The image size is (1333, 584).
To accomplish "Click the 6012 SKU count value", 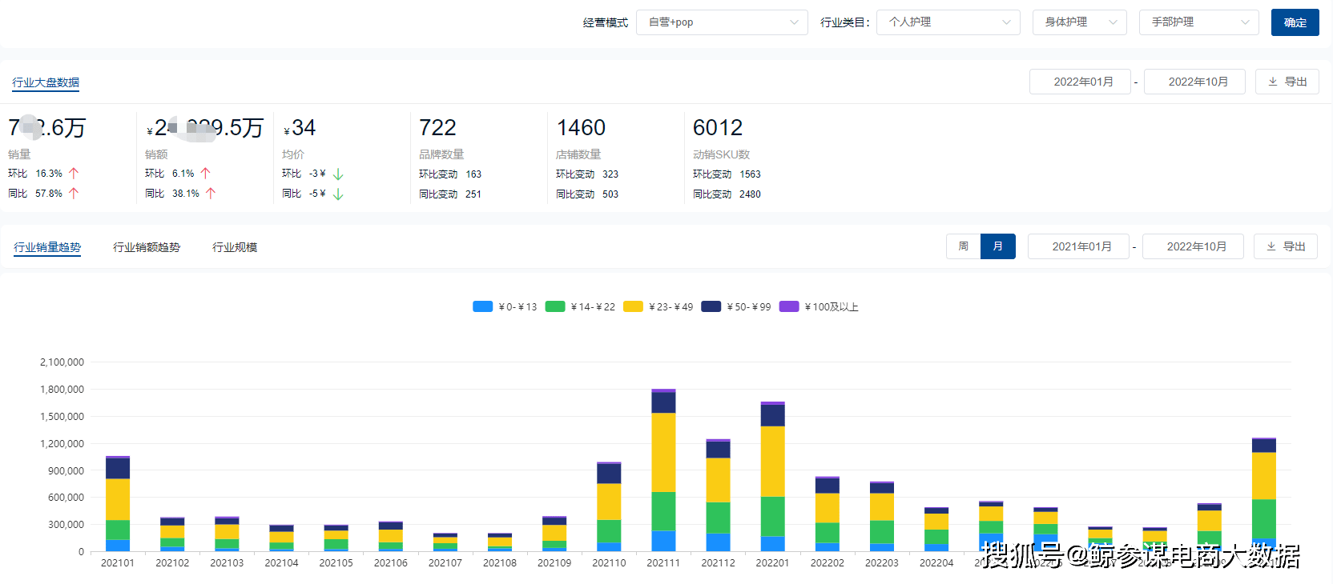I will point(718,128).
